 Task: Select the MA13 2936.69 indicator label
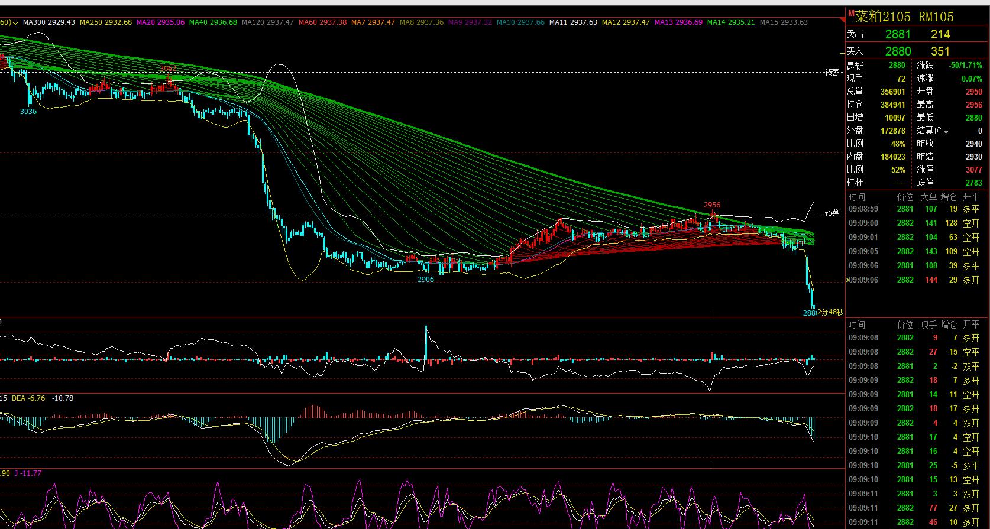678,22
